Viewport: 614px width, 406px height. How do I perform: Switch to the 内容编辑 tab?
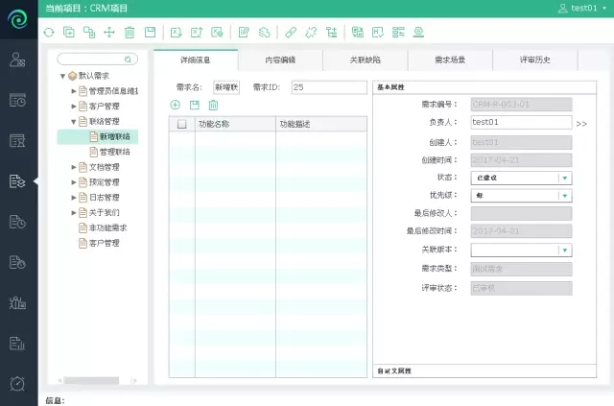(280, 60)
